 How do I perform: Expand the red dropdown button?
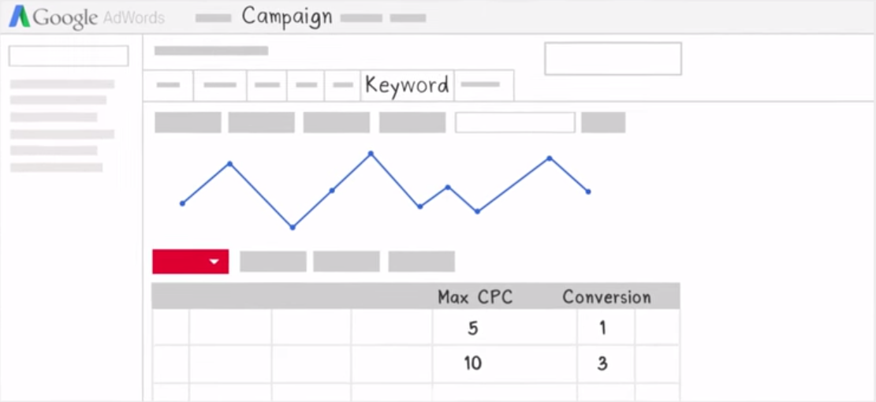[x=190, y=262]
